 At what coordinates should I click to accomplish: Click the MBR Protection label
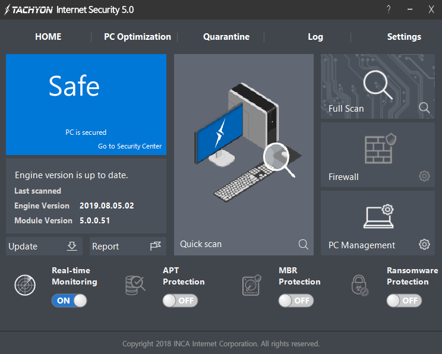(299, 276)
